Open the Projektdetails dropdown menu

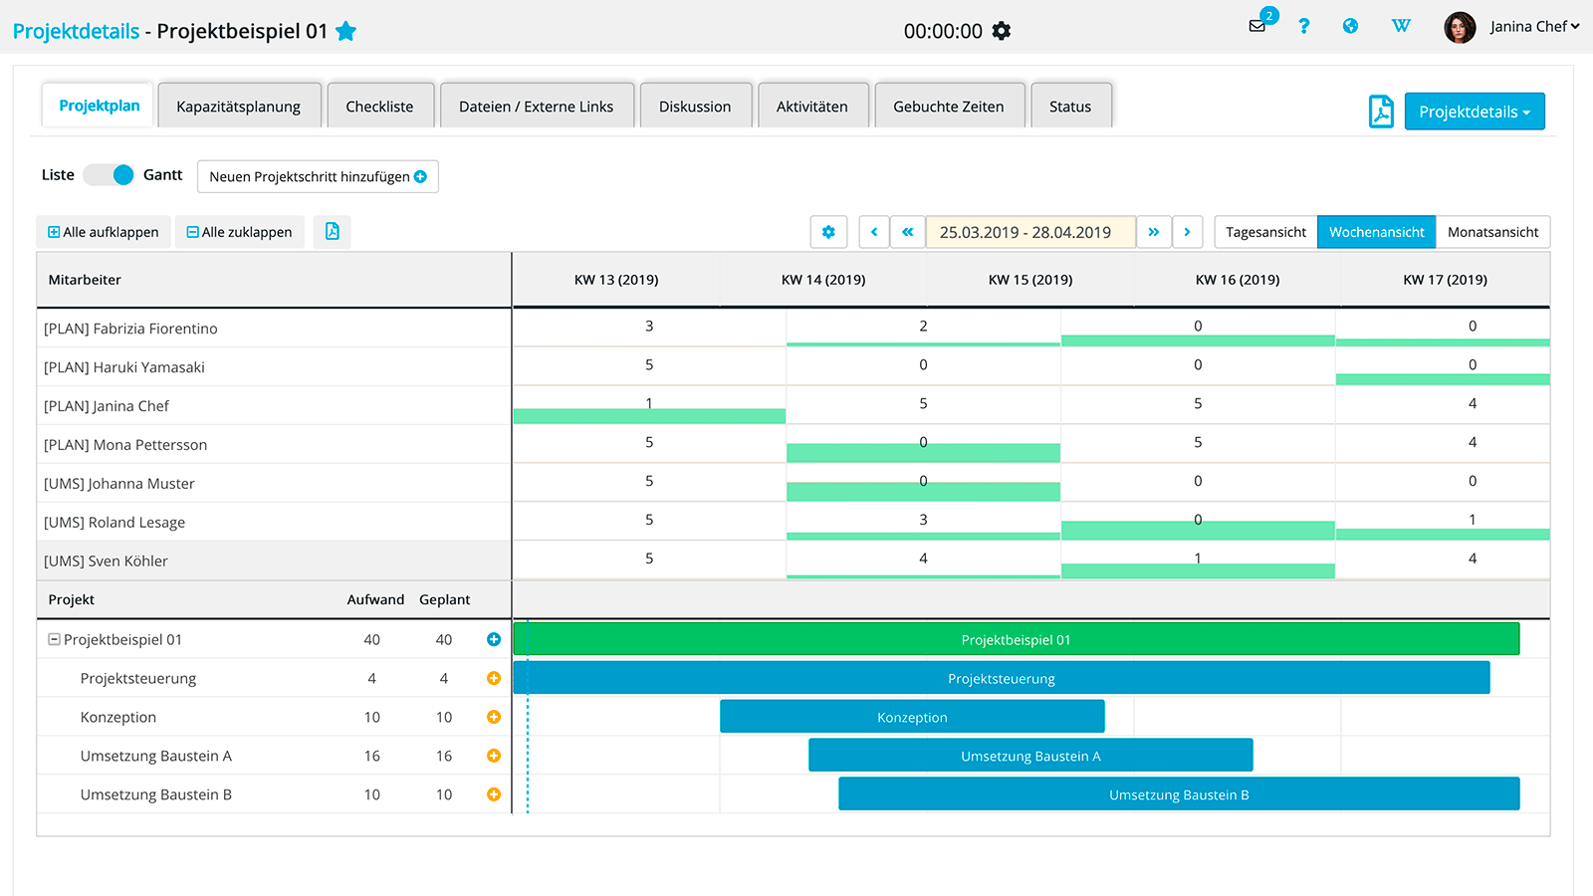[1475, 112]
